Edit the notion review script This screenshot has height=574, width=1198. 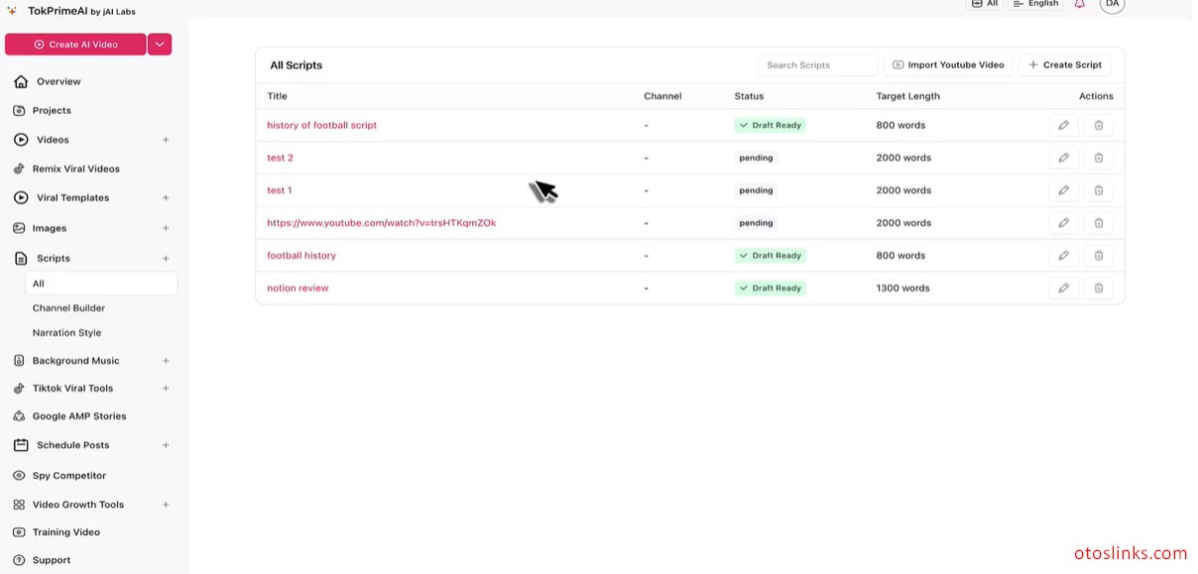coord(1063,287)
